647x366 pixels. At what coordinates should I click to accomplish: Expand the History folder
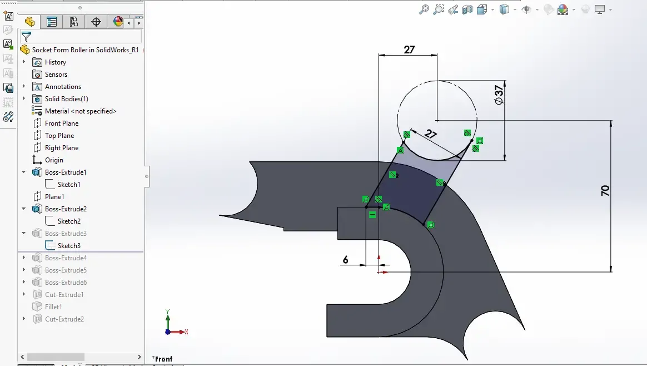coord(23,62)
